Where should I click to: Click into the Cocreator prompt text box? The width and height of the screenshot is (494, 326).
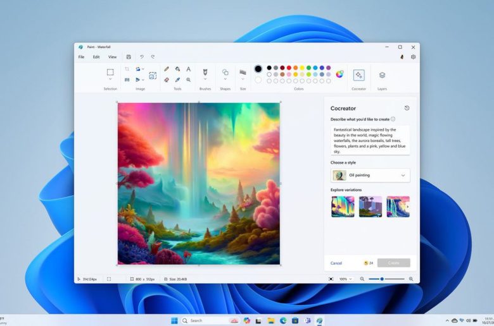point(370,140)
